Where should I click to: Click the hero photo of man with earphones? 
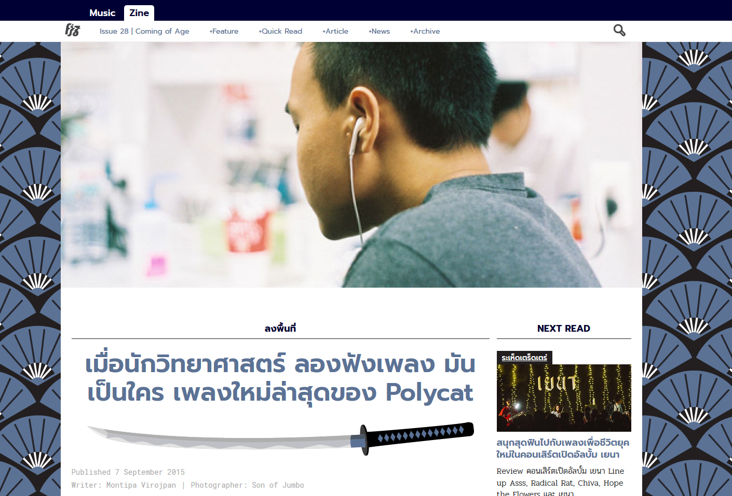pos(351,165)
